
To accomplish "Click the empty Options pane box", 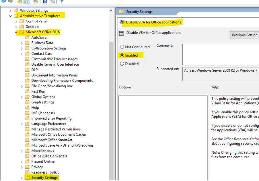I will pos(163,138).
